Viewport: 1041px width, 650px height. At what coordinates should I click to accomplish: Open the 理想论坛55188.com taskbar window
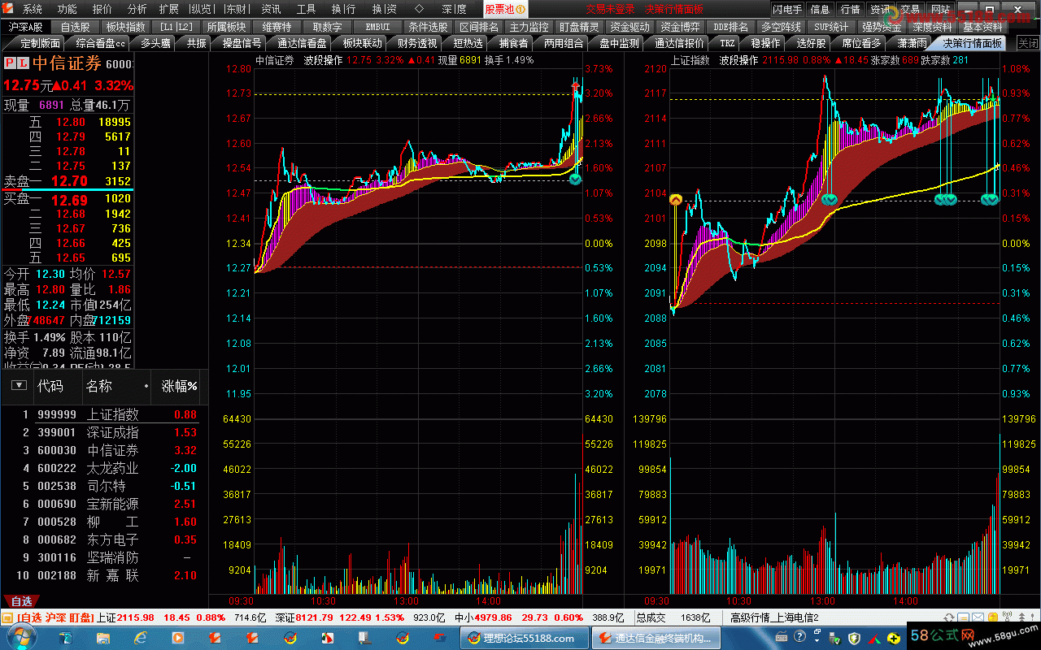click(525, 639)
